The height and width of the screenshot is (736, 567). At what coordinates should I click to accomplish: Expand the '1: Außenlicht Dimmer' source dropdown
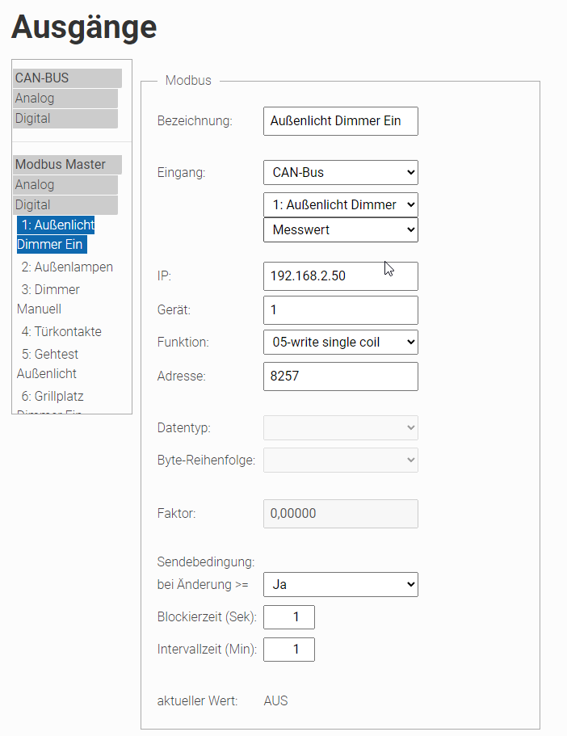(x=340, y=205)
